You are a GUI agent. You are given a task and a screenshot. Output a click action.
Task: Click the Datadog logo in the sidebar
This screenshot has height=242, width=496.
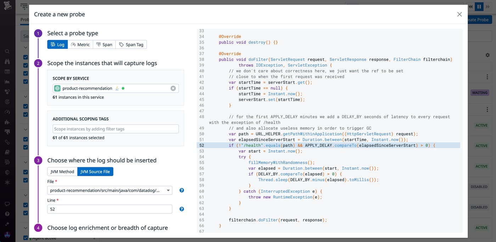7,6
